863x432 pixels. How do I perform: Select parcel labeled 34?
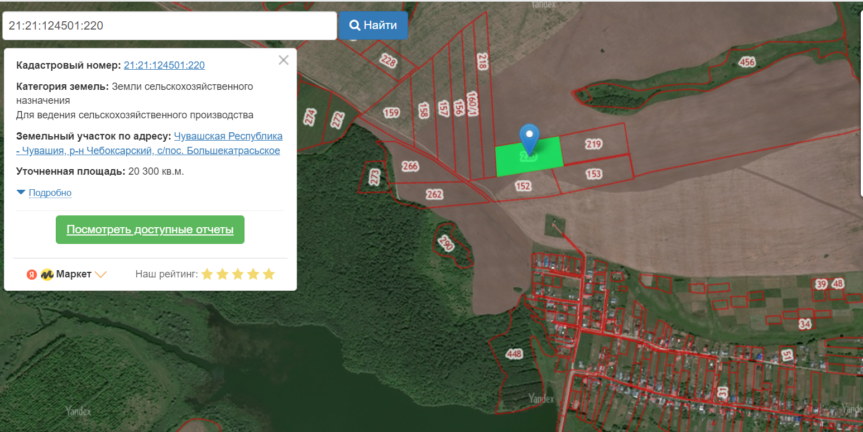804,324
